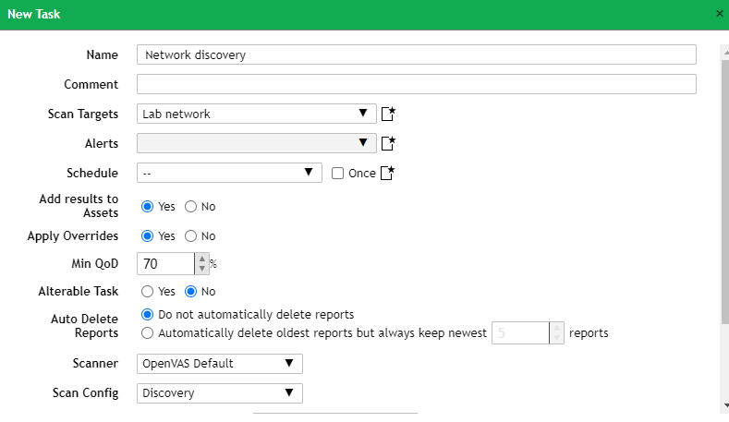Click into the Name text field

pyautogui.click(x=416, y=54)
